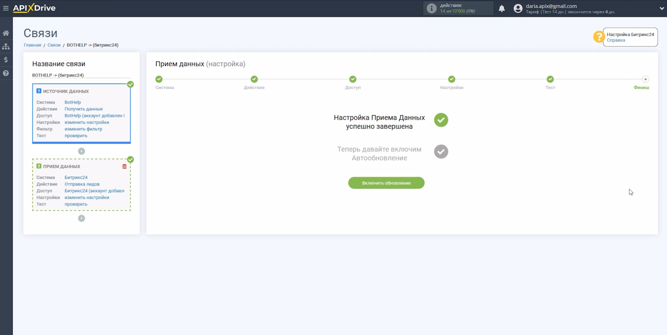Click the daria.apix@gmail.com account email
The width and height of the screenshot is (667, 335).
[551, 6]
